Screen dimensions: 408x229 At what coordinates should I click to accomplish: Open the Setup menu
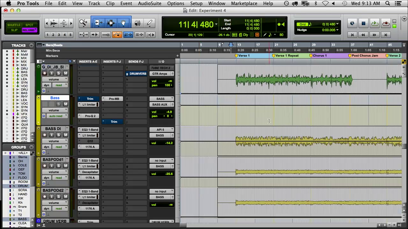[196, 3]
